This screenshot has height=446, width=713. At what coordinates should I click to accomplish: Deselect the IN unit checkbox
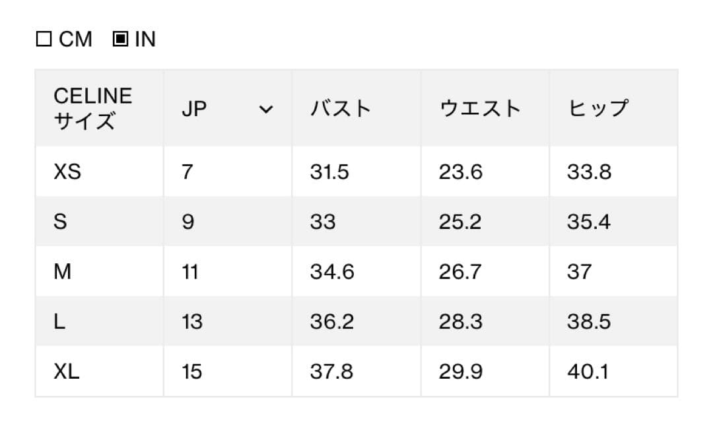(121, 39)
